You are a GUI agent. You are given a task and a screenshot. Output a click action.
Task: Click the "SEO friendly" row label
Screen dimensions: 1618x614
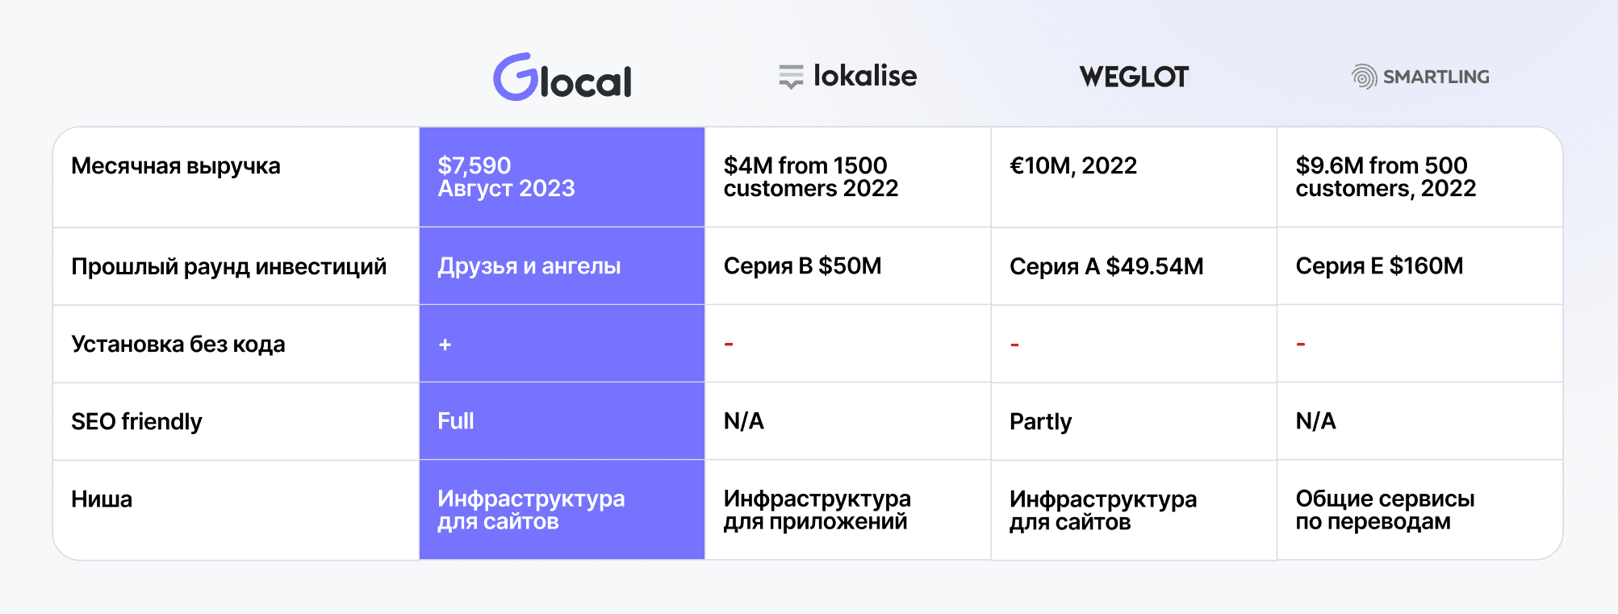coord(136,422)
